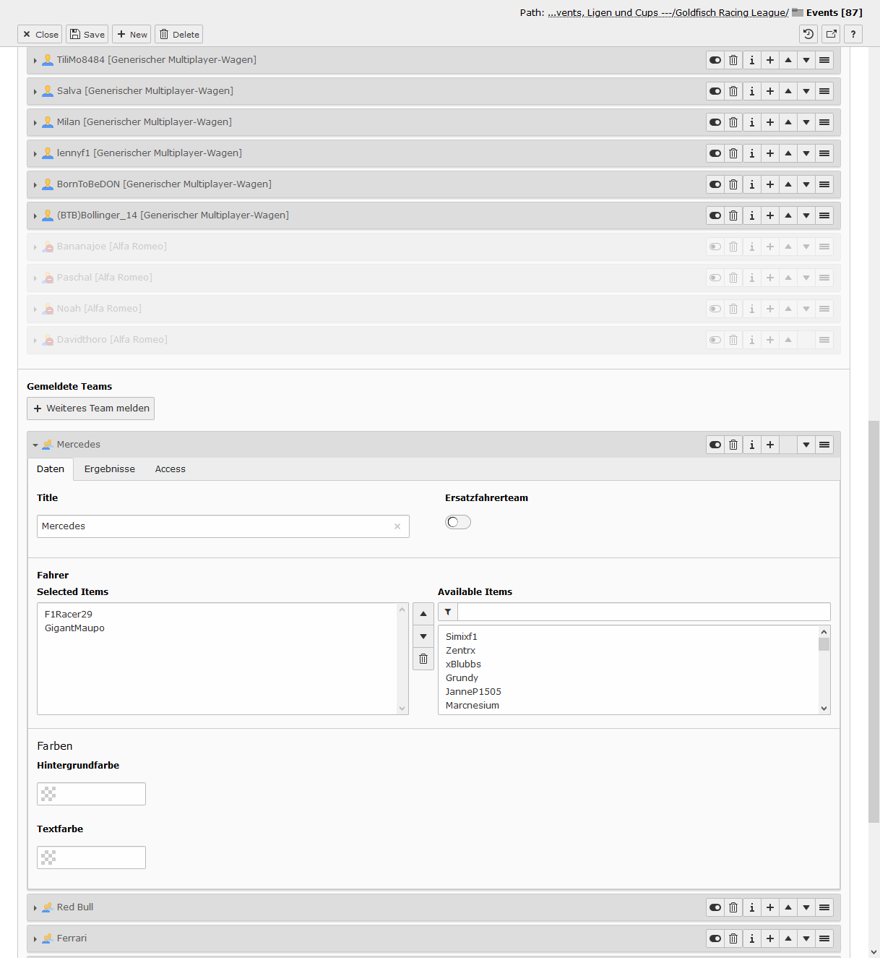This screenshot has height=958, width=880.
Task: Open in new window icon at top right
Action: 831,34
